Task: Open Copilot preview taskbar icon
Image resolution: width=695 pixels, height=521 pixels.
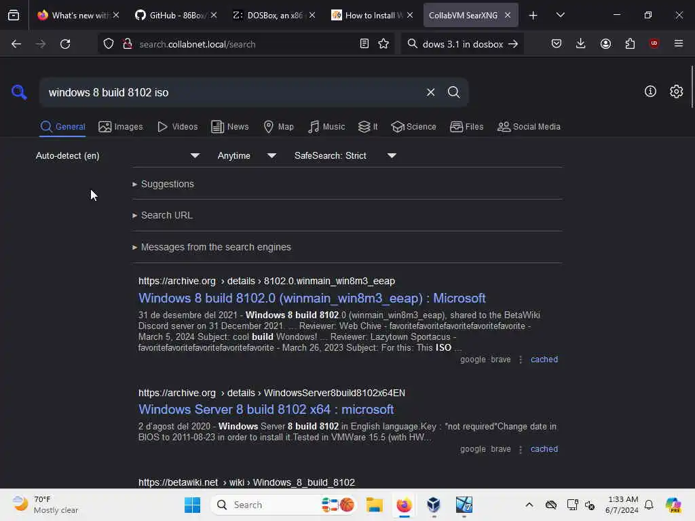Action: click(x=673, y=505)
